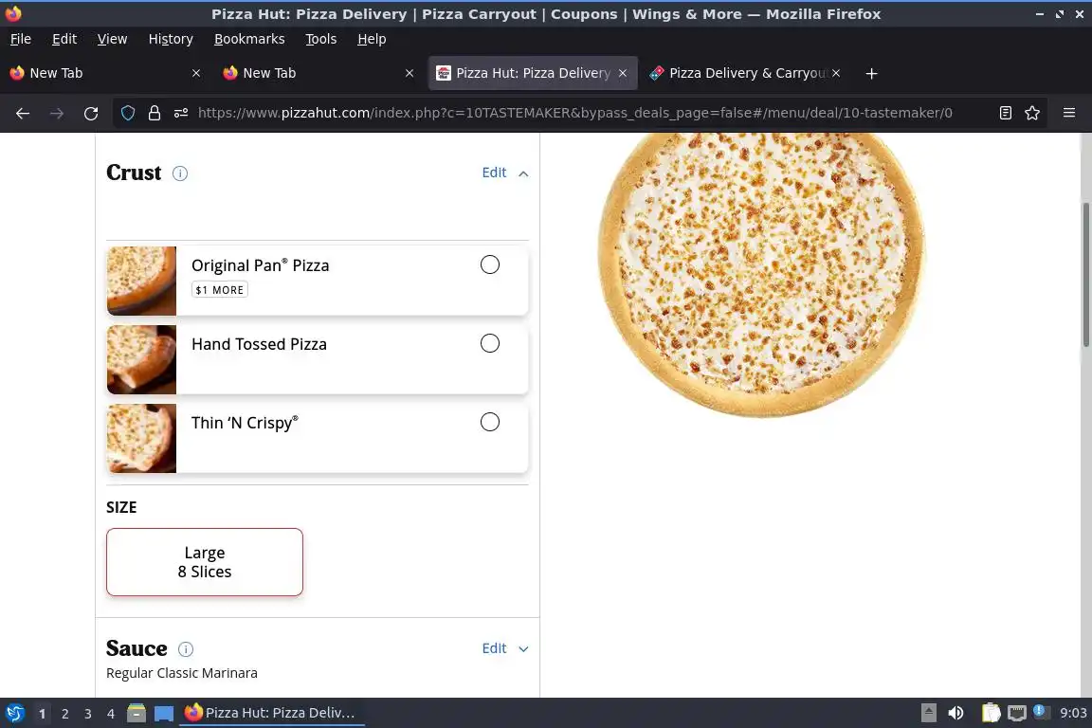Bookmark this page with the star icon
This screenshot has height=728, width=1092.
[1032, 113]
